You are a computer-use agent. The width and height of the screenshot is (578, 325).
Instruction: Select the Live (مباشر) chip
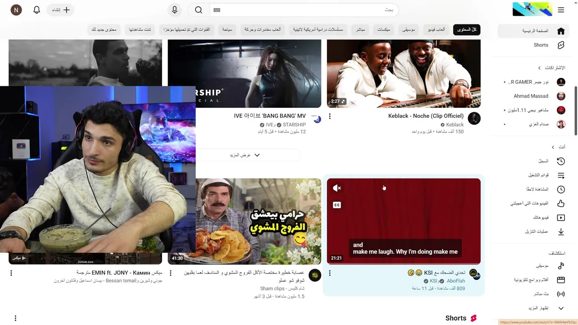pos(360,29)
